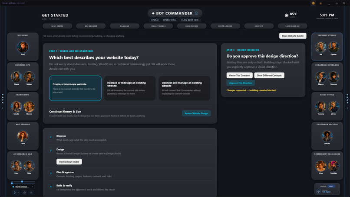The width and height of the screenshot is (350, 197).
Task: Adjust the upper slider knob at bottom left
Action: coord(22,181)
